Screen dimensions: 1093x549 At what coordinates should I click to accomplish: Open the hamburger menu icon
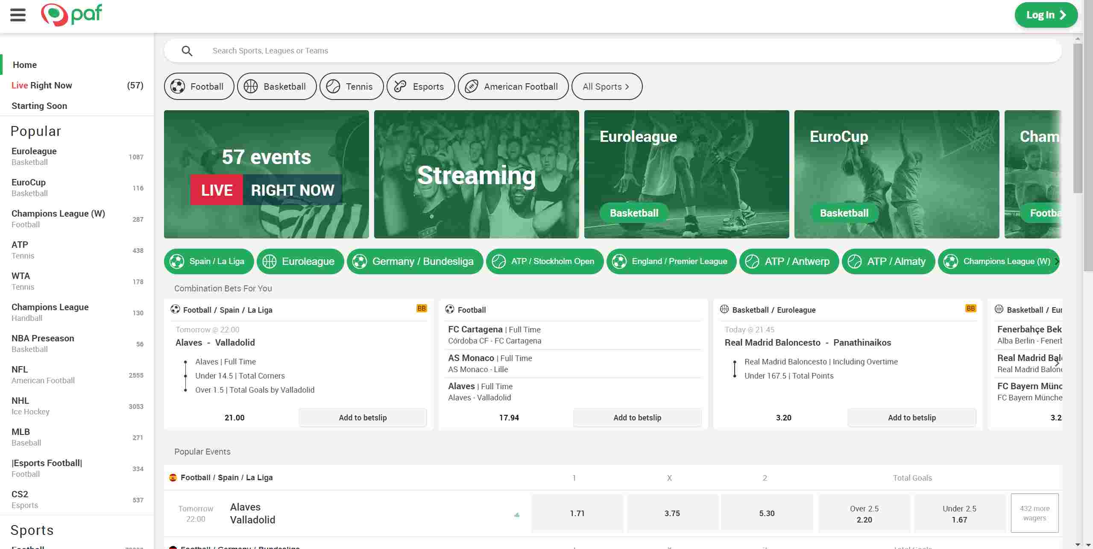pyautogui.click(x=18, y=15)
